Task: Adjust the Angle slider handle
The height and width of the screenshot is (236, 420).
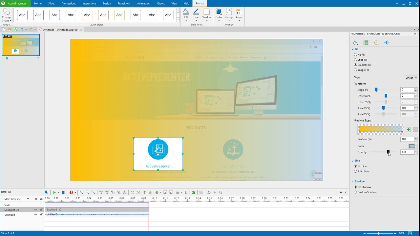Action: click(x=376, y=90)
